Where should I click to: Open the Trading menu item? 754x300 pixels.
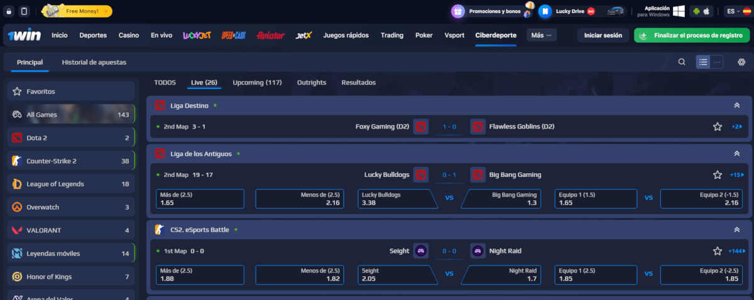pos(392,35)
